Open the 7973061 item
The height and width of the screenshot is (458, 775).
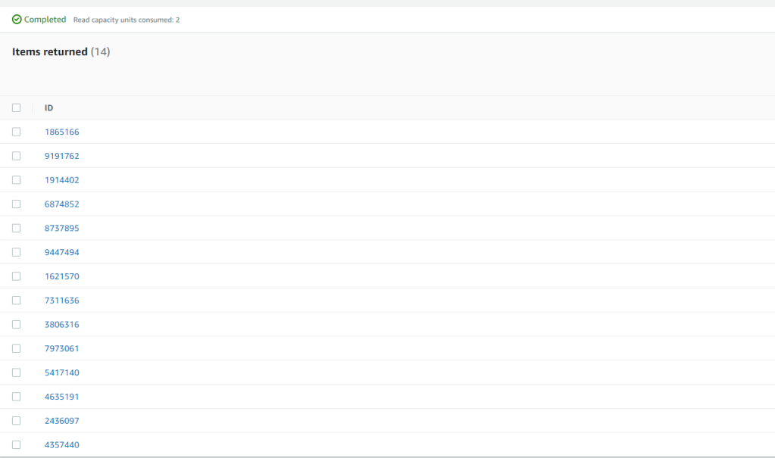coord(61,349)
